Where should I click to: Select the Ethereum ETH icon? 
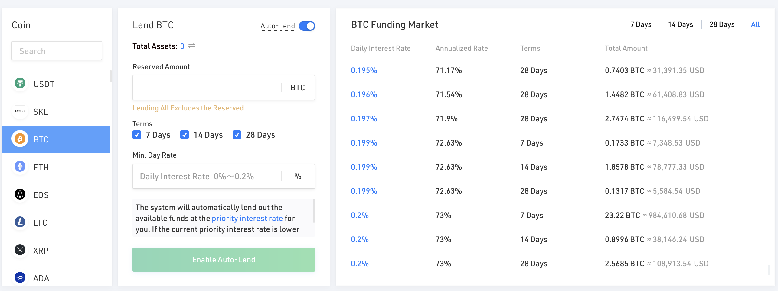20,167
